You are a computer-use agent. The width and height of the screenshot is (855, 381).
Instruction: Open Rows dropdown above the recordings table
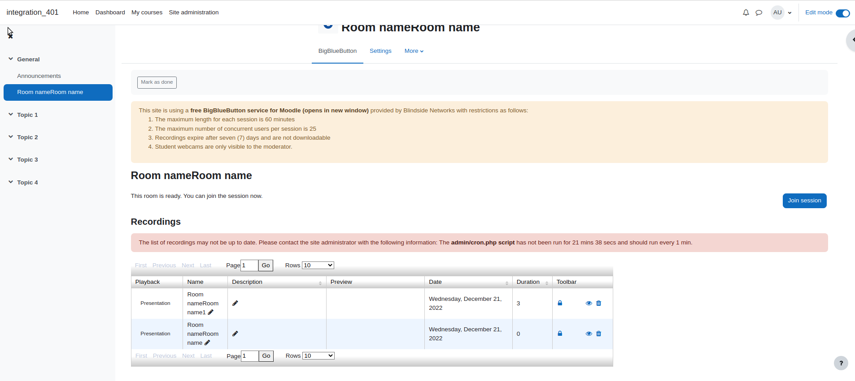[318, 265]
